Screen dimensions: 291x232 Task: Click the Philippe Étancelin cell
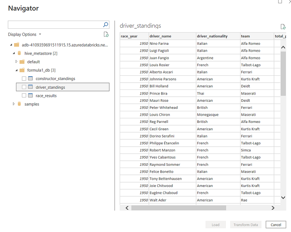coord(172,143)
